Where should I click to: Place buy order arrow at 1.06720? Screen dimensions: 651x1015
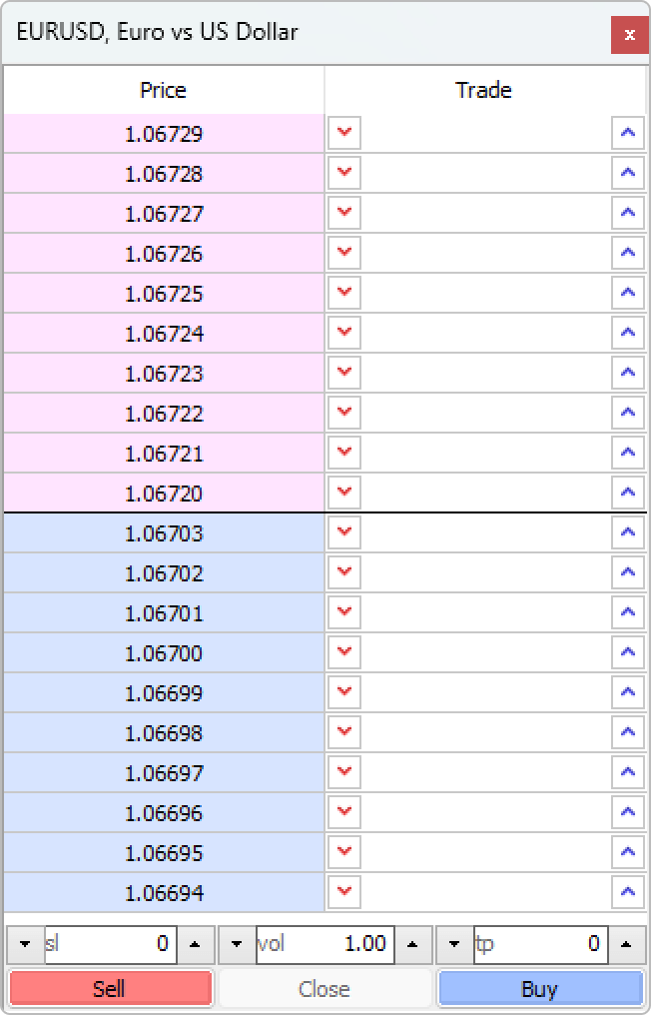[x=627, y=493]
